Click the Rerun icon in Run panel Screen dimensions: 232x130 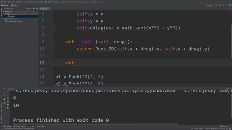point(4,92)
